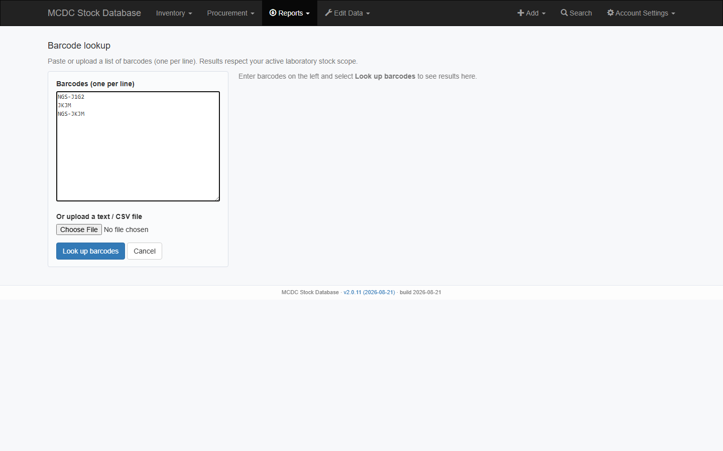This screenshot has width=723, height=451.
Task: Open the Account Settings dropdown caret
Action: pyautogui.click(x=673, y=14)
